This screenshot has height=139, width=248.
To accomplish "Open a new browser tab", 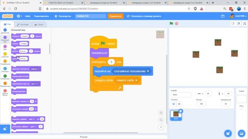I will 213,3.
